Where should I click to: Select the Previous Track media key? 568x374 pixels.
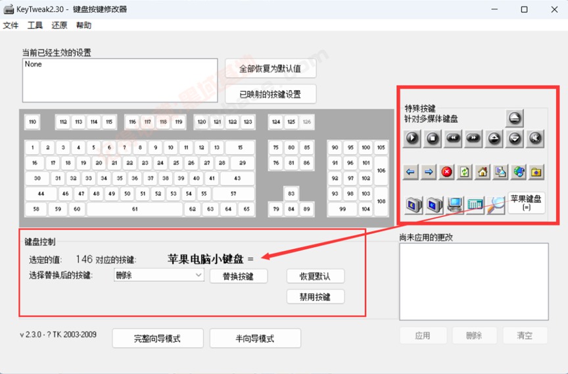pyautogui.click(x=453, y=138)
